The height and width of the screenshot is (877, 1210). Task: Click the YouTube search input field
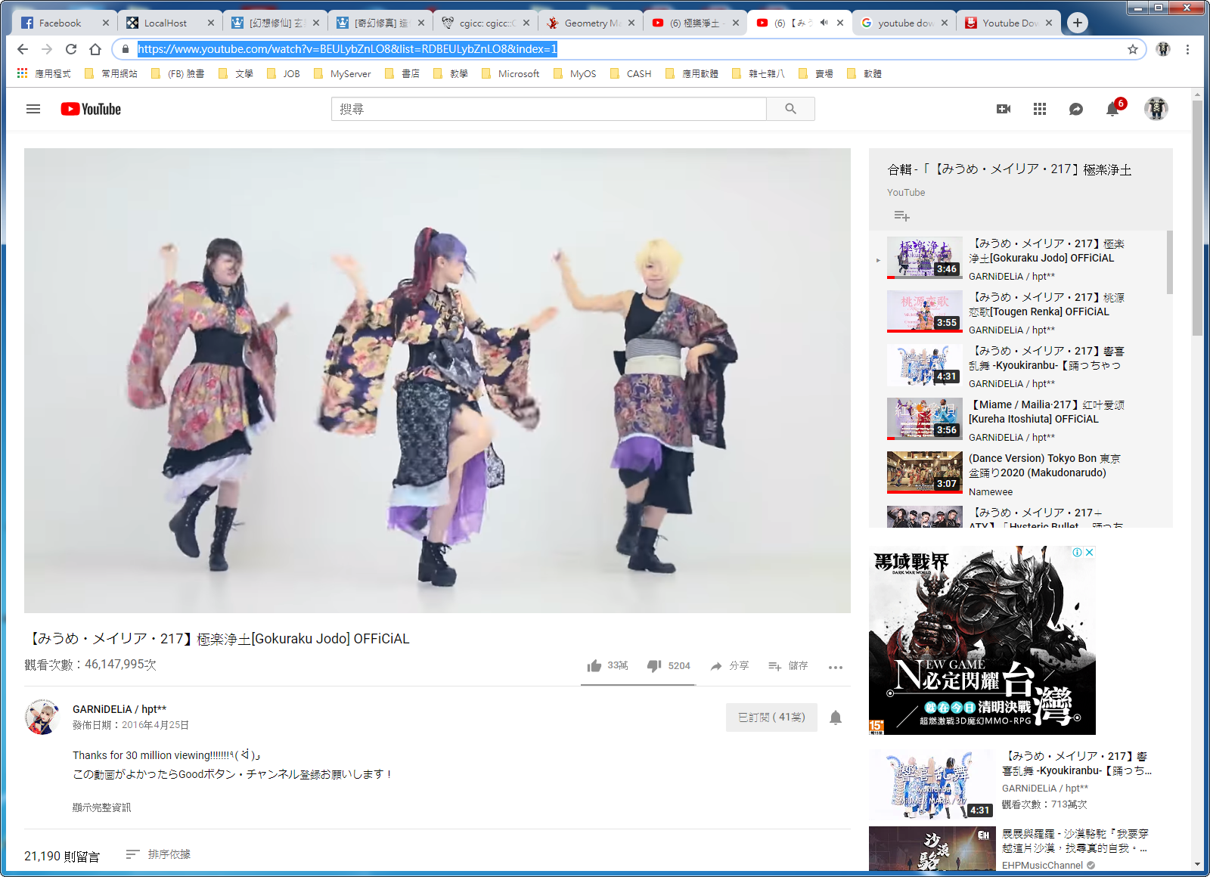[x=548, y=109]
